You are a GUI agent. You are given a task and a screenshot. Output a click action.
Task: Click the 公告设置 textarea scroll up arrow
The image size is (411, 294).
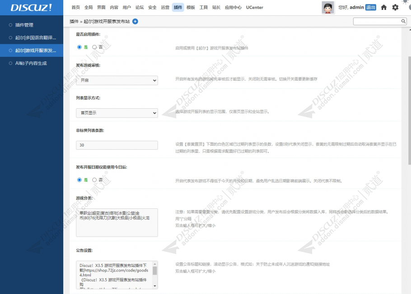tap(155, 264)
